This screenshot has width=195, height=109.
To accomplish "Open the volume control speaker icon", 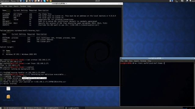I will tap(182, 1).
